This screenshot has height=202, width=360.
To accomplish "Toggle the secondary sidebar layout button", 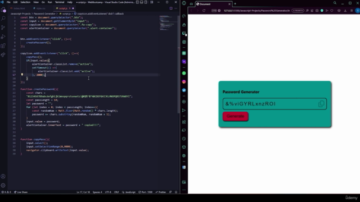I will pyautogui.click(x=146, y=2).
